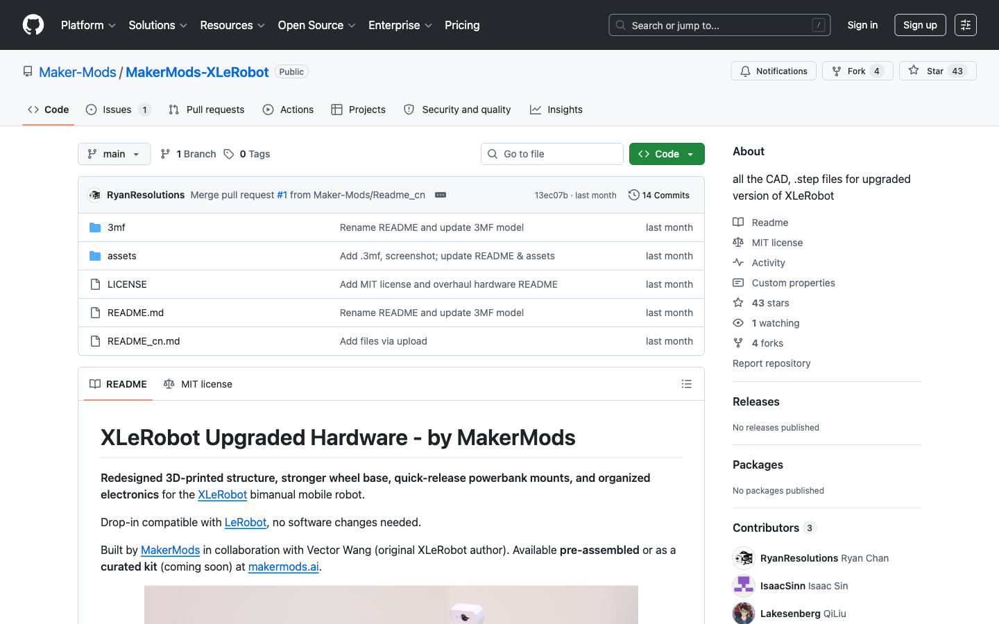Click the Sign up button
Screen dimensions: 999x624
(920, 25)
